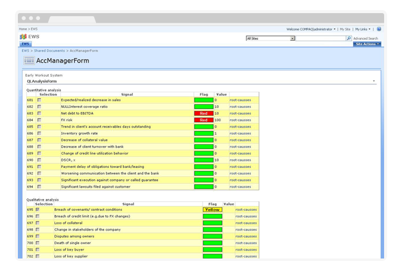Select the browser tab at window top

point(72,20)
